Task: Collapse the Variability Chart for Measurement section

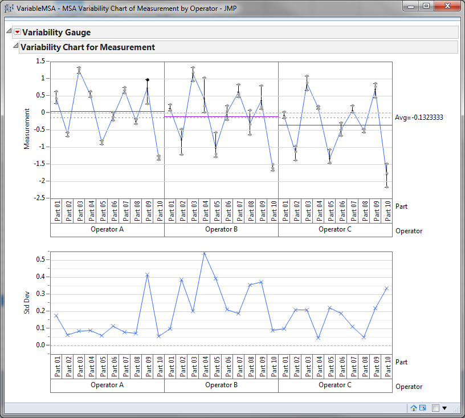Action: [x=16, y=46]
